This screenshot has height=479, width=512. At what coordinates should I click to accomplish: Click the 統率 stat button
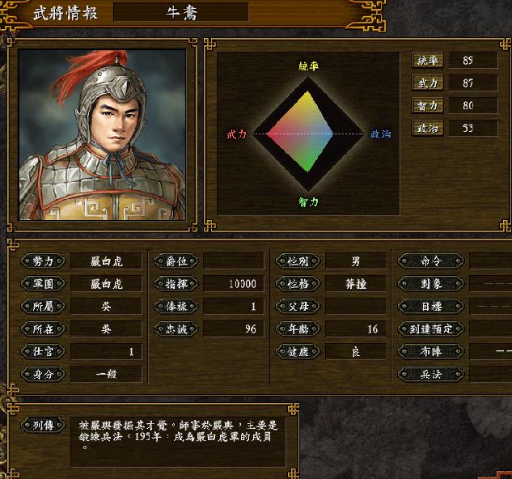pyautogui.click(x=427, y=60)
